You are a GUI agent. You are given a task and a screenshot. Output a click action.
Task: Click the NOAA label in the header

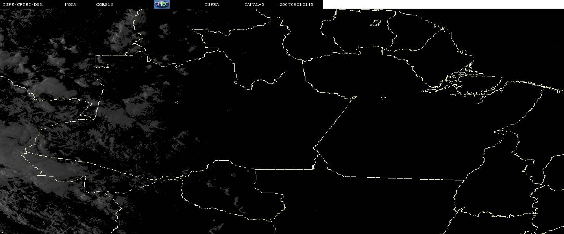tap(71, 5)
